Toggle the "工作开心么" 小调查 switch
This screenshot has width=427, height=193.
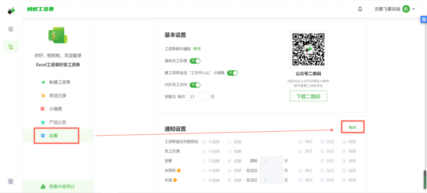(x=232, y=73)
